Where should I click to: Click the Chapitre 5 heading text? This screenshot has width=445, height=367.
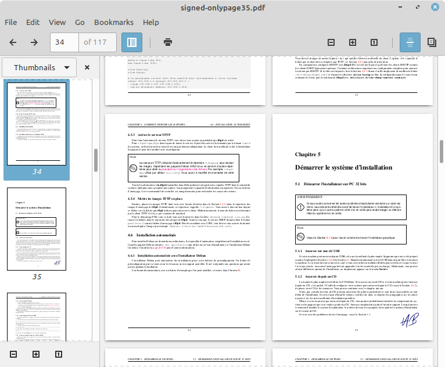(308, 154)
